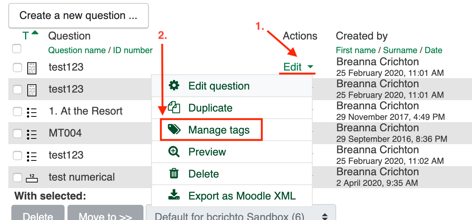Click the Duplicate copy icon

(174, 108)
